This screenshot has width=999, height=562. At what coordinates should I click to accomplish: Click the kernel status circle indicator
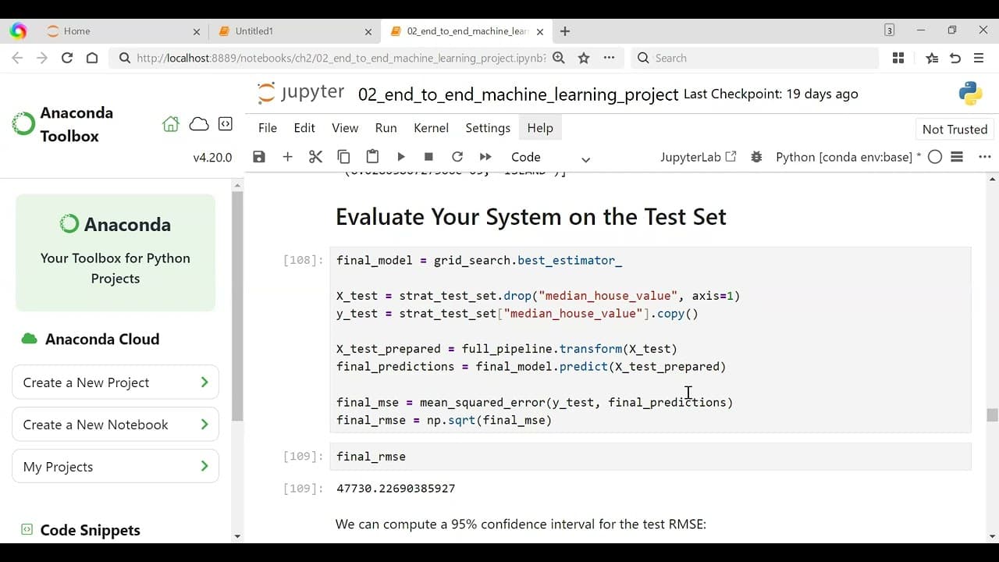[x=935, y=157]
